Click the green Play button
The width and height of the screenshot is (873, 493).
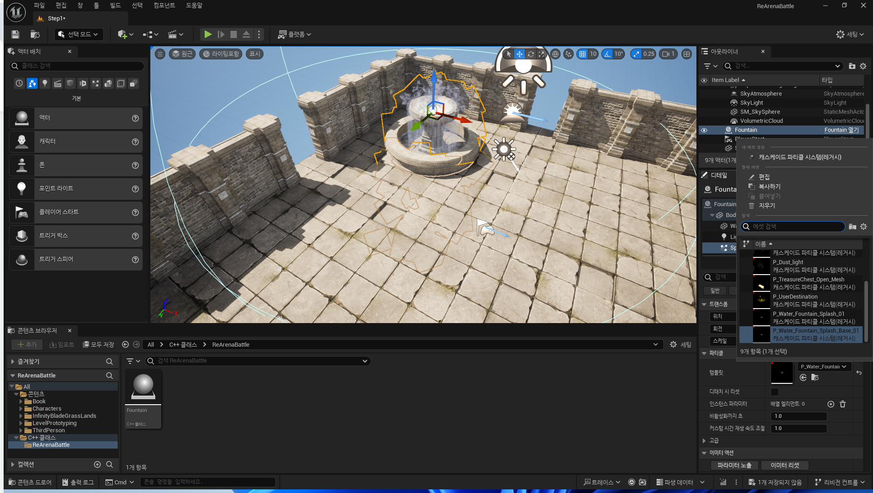click(207, 34)
